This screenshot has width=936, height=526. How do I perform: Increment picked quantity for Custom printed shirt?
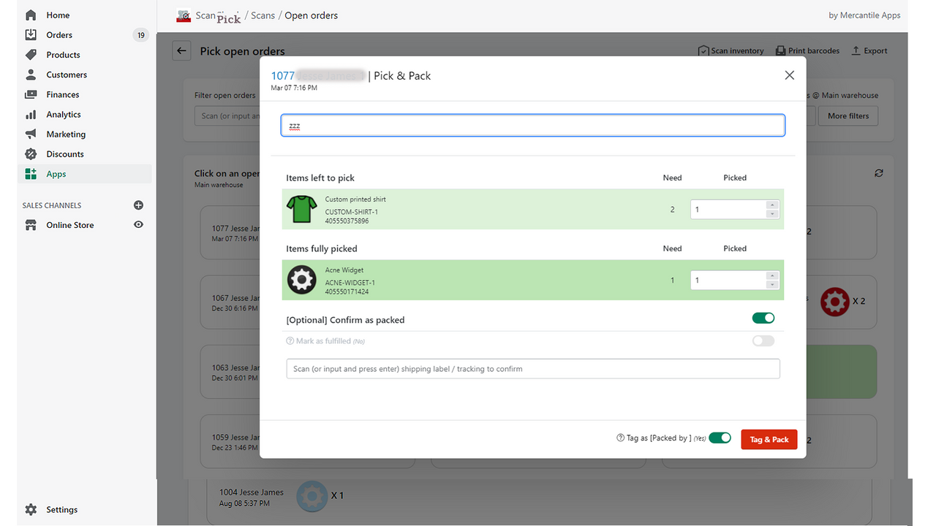click(x=773, y=205)
